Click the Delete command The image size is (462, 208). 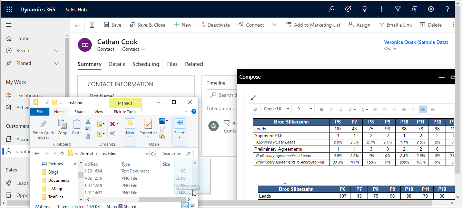431,25
